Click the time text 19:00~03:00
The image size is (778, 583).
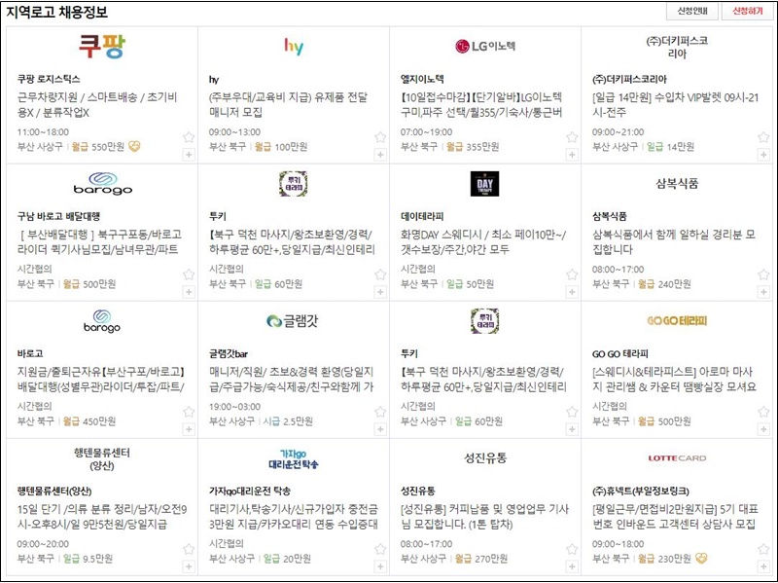click(x=234, y=406)
